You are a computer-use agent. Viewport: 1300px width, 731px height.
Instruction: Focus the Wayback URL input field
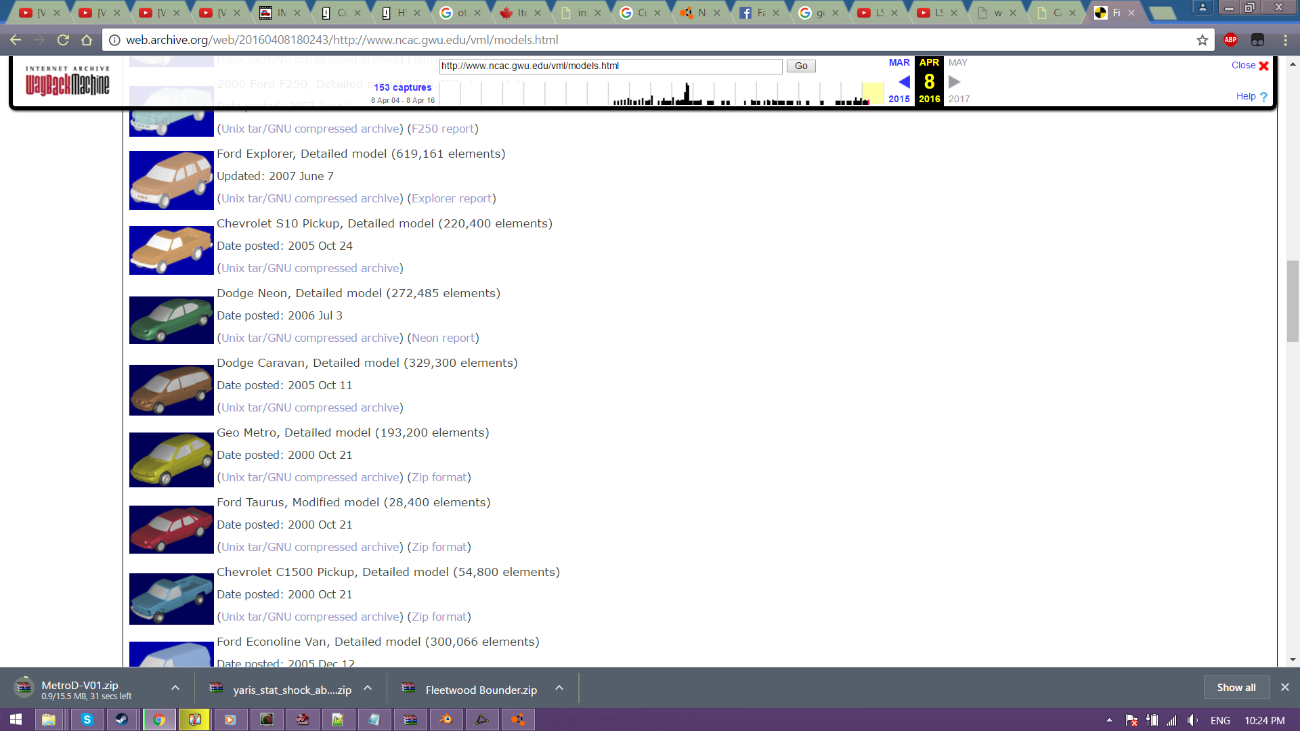tap(611, 66)
